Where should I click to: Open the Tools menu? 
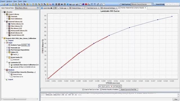pyautogui.click(x=20, y=1)
